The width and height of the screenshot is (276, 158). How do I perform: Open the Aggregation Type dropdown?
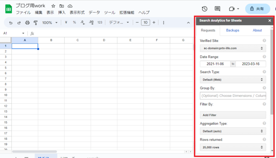click(233, 131)
